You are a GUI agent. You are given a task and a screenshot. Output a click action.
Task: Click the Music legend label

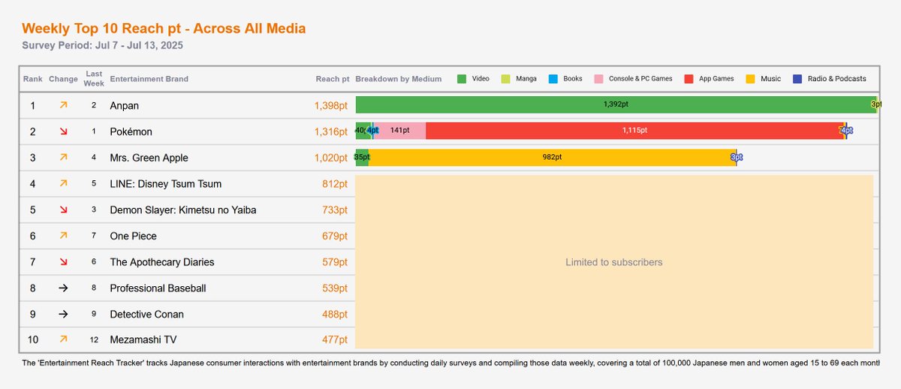click(770, 79)
